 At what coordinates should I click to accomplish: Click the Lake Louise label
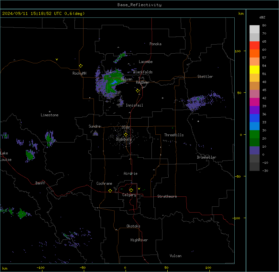click(6, 156)
